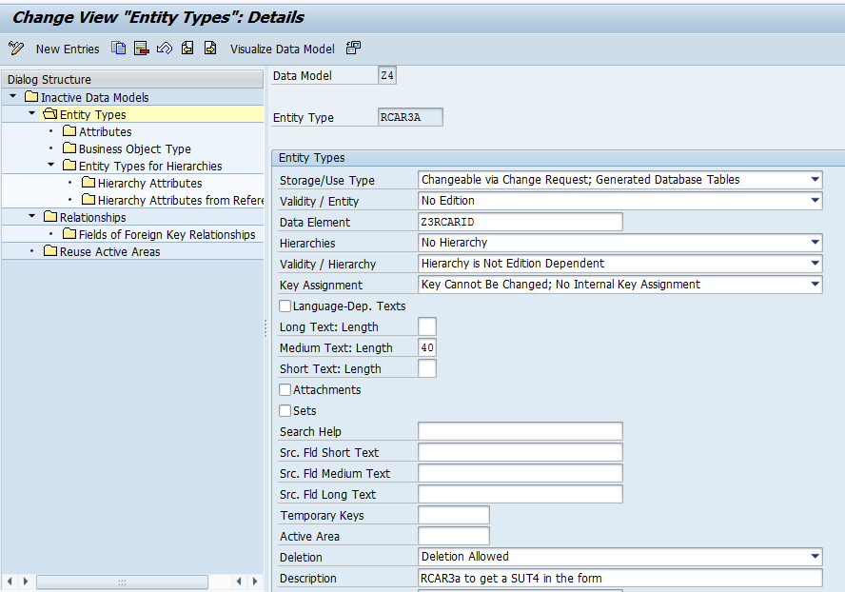
Task: Open the Deletion dropdown
Action: click(x=816, y=557)
